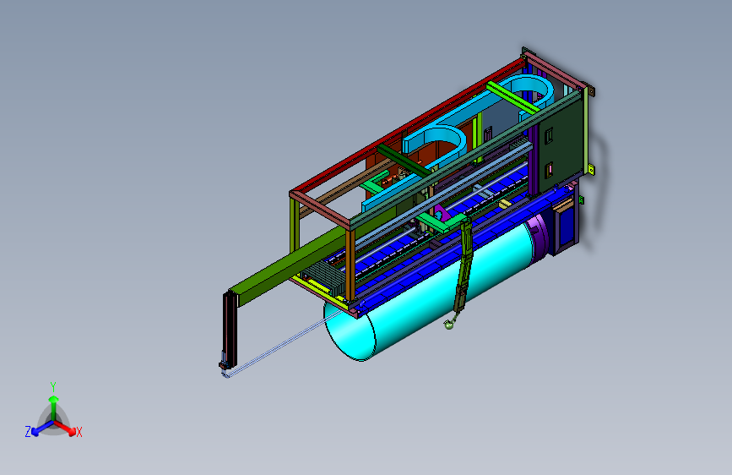
Task: Select the thin rod extending from the tank
Action: click(285, 345)
